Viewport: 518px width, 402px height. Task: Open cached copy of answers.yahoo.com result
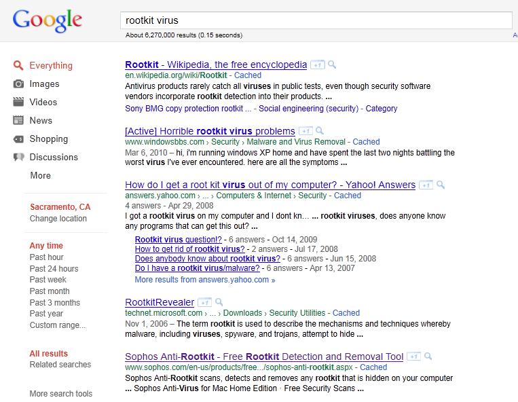click(348, 195)
